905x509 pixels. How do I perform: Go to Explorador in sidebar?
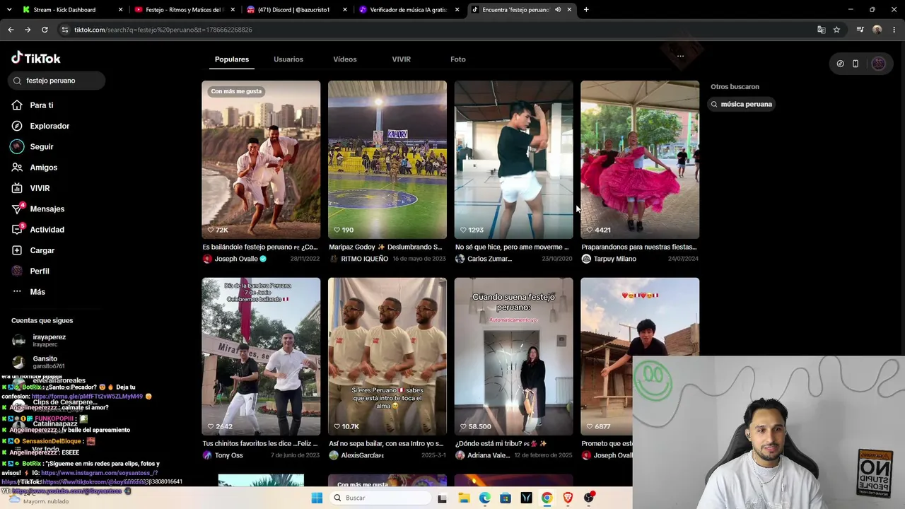click(x=49, y=126)
